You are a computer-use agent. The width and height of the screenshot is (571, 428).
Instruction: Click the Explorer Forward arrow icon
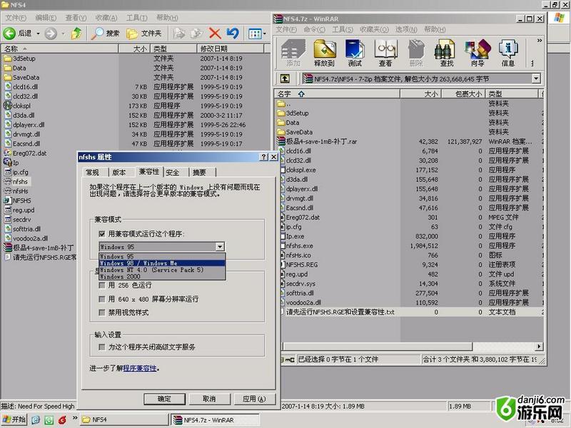tap(51, 34)
